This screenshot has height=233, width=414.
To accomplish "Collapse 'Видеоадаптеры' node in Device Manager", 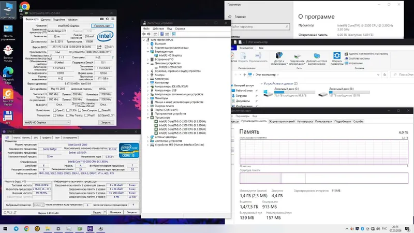I will tap(148, 52).
